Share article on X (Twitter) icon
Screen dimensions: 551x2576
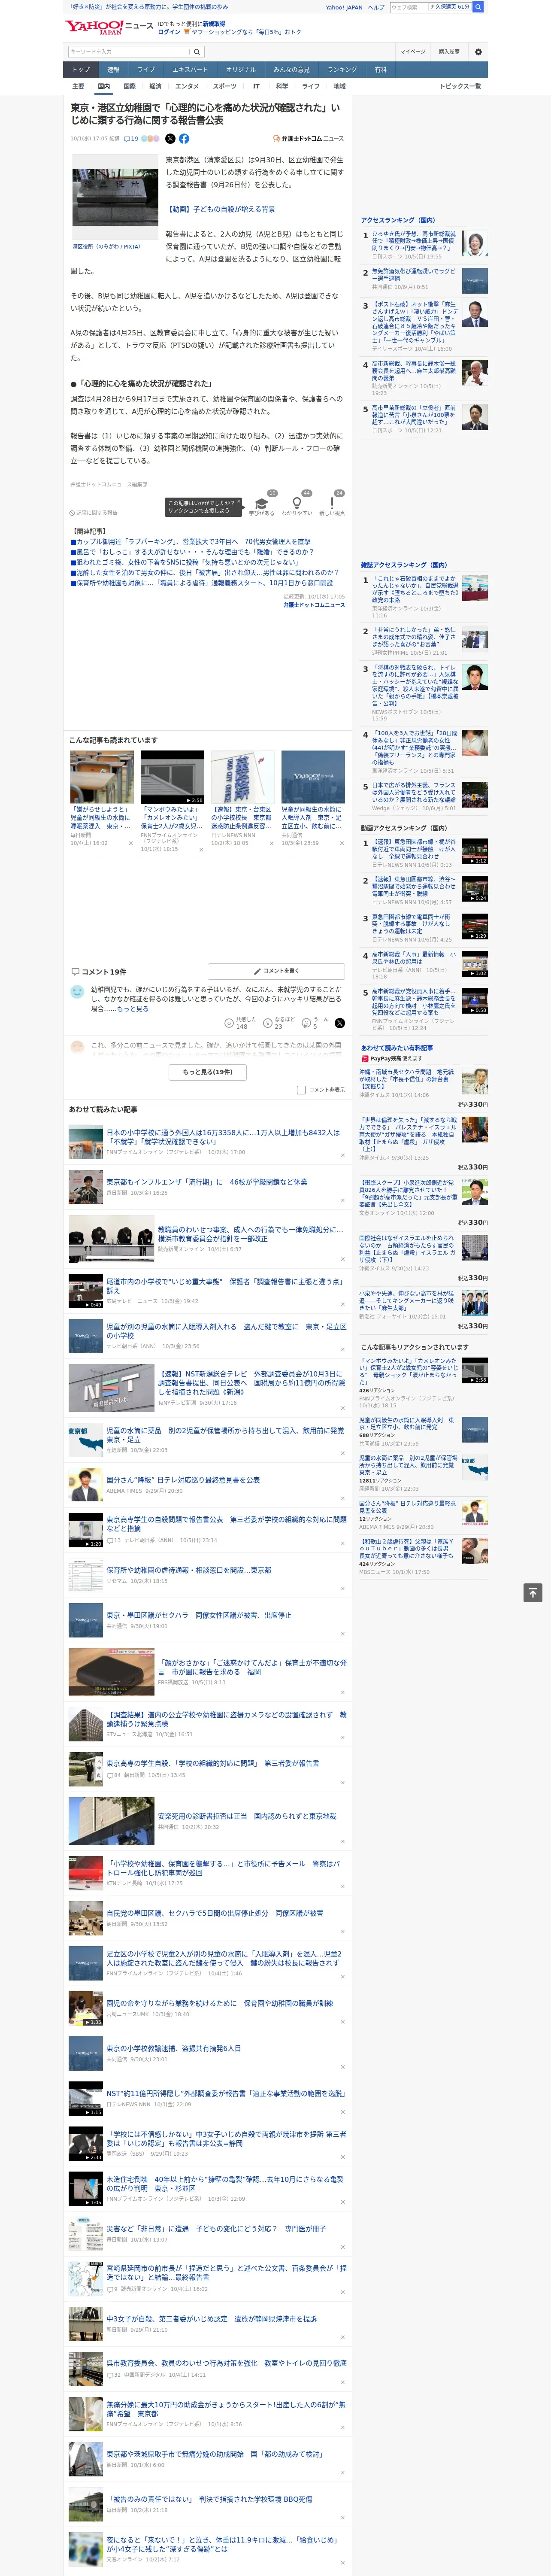point(170,139)
